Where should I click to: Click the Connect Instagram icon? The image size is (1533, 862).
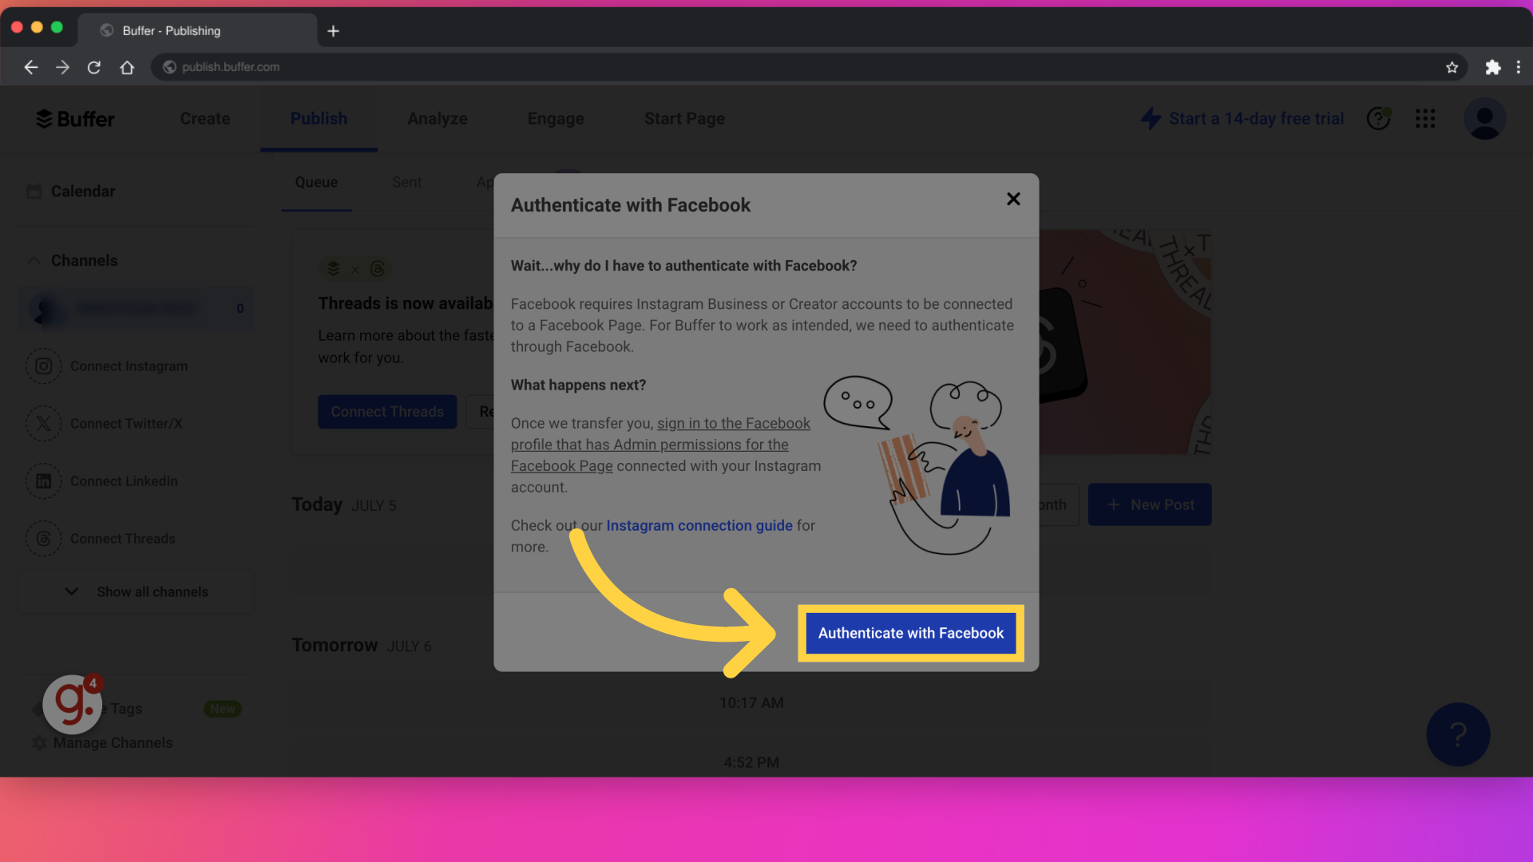(43, 366)
